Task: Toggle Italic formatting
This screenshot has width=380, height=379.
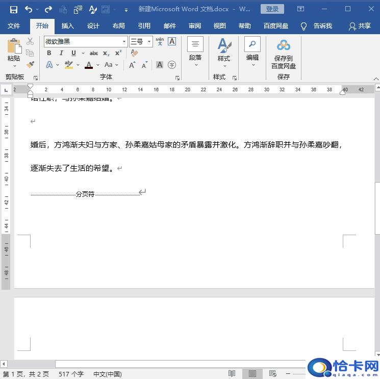Action: click(61, 53)
